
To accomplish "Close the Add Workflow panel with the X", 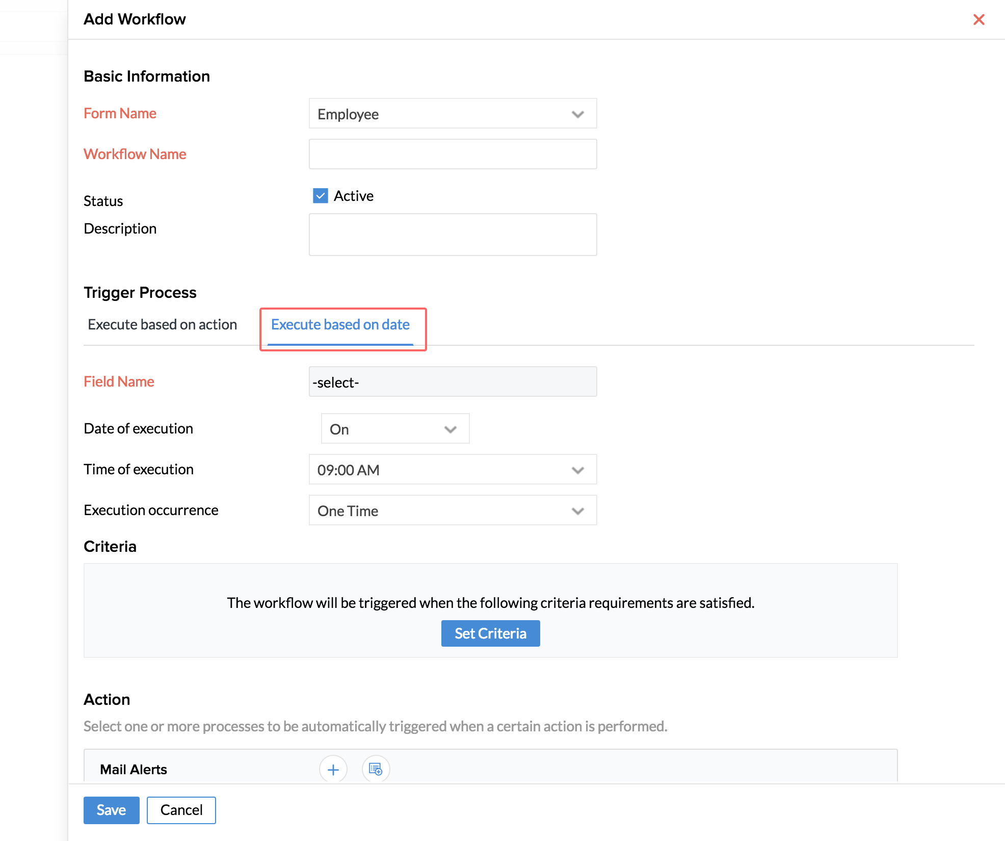I will click(x=978, y=19).
